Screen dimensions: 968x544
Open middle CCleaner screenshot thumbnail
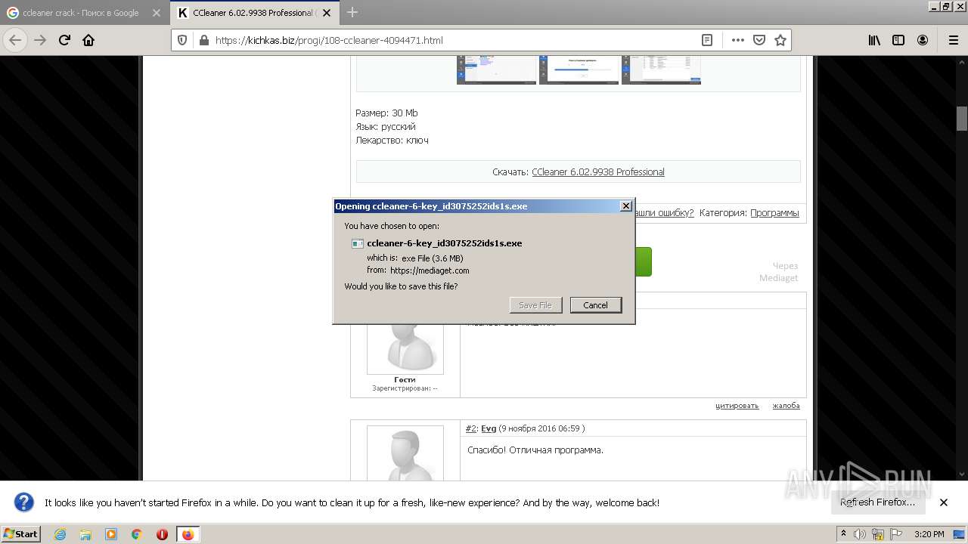coord(579,70)
